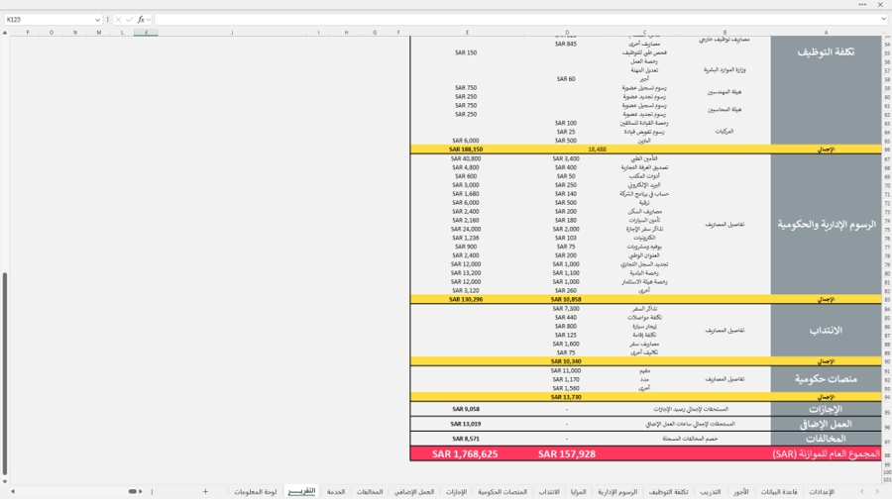The width and height of the screenshot is (892, 500).
Task: Click the SAR 10,858 total cell
Action: coord(566,299)
